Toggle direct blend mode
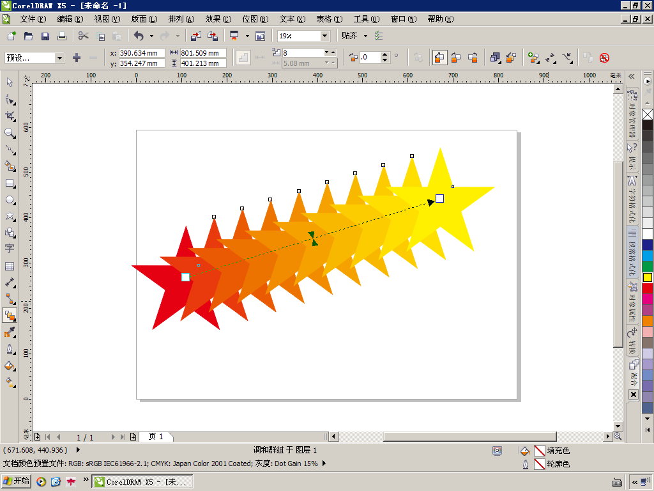The width and height of the screenshot is (654, 491). point(439,58)
